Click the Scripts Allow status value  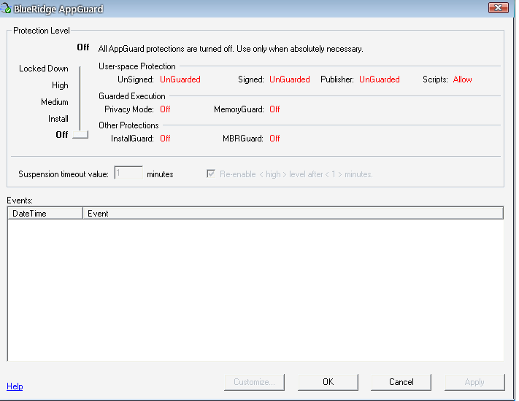pos(462,79)
